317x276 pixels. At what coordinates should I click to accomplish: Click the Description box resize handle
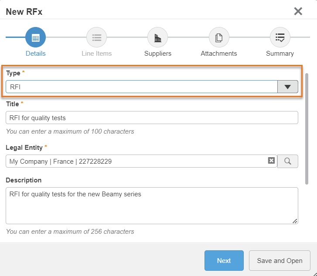pyautogui.click(x=295, y=221)
